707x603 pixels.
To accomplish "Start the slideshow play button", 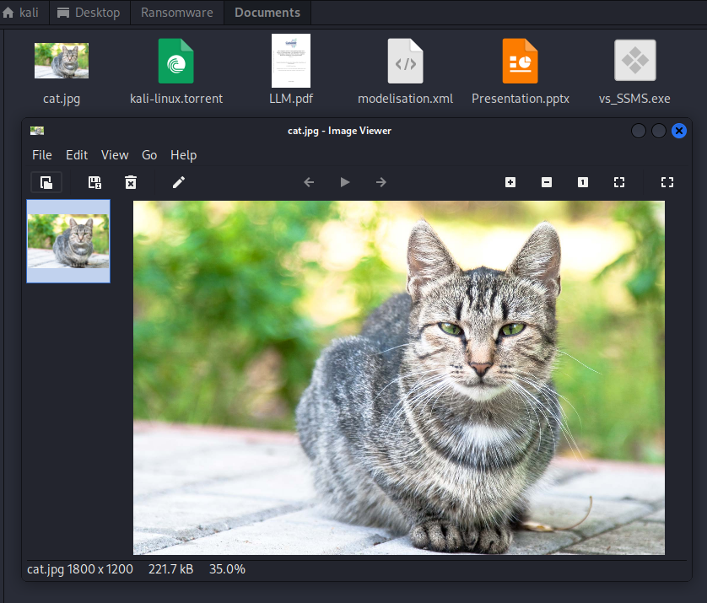I will tap(345, 182).
